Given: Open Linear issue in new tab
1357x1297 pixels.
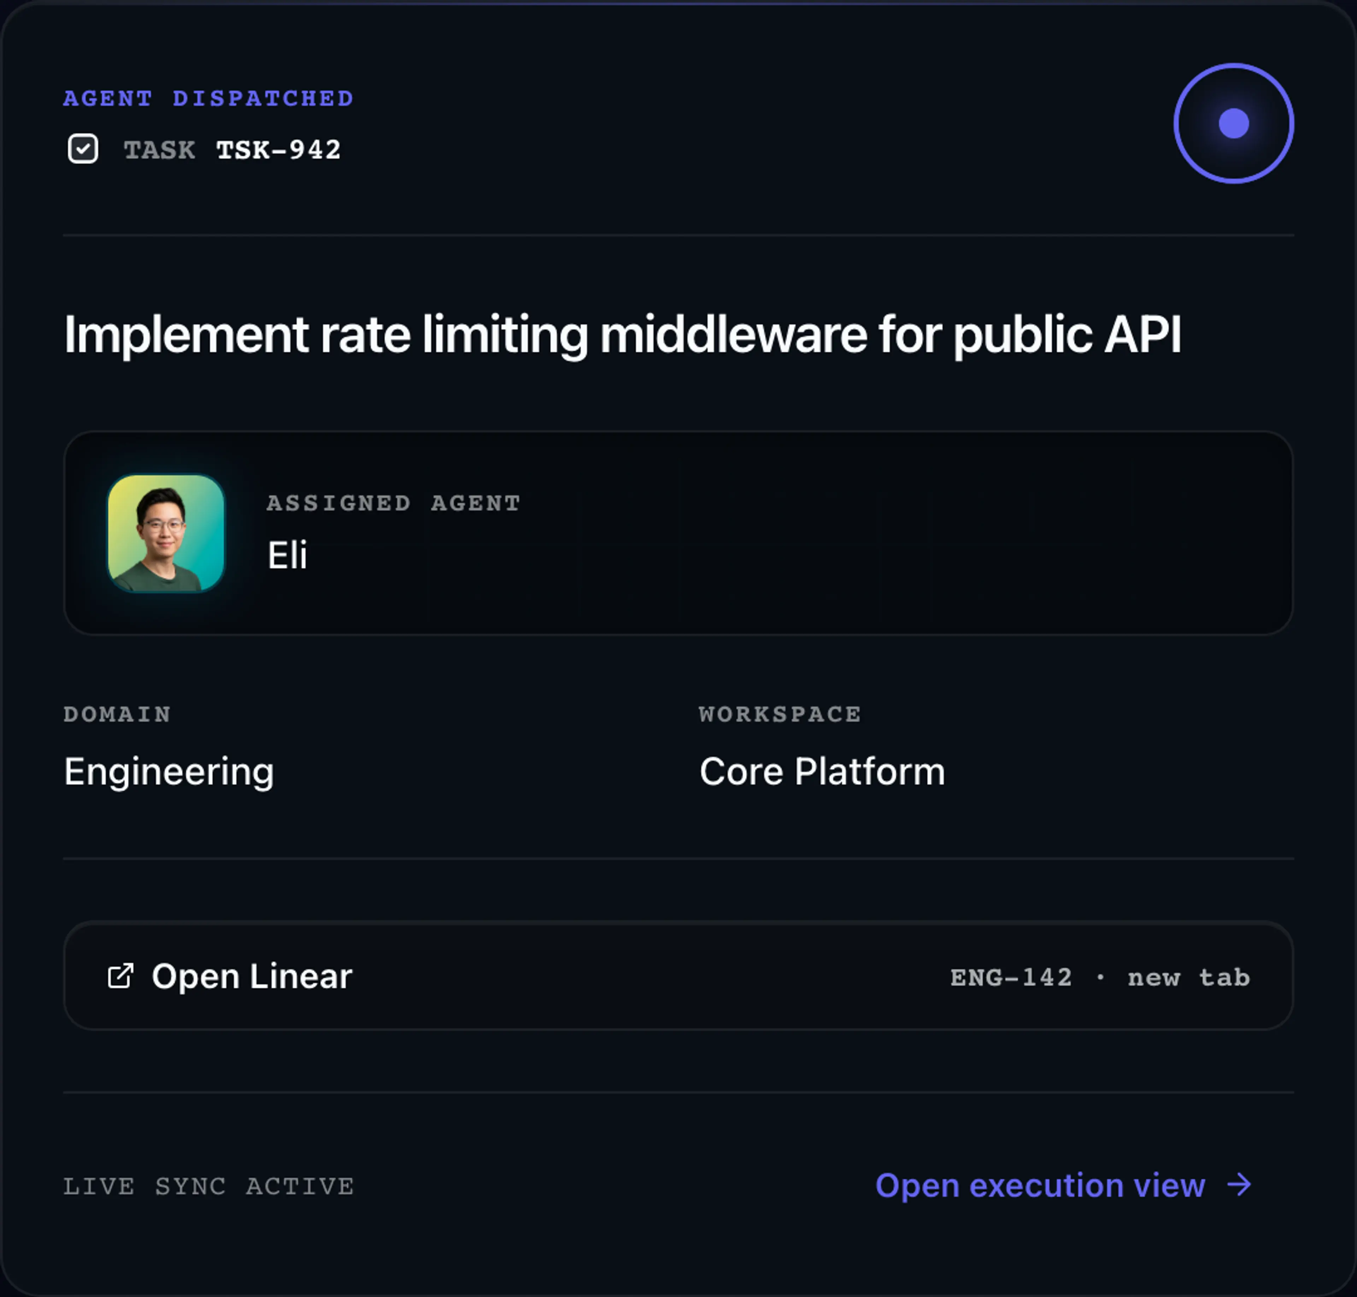Looking at the screenshot, I should pyautogui.click(x=678, y=976).
